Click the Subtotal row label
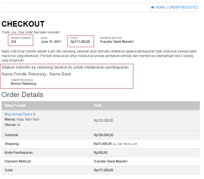The width and height of the screenshot is (204, 179). (12, 135)
